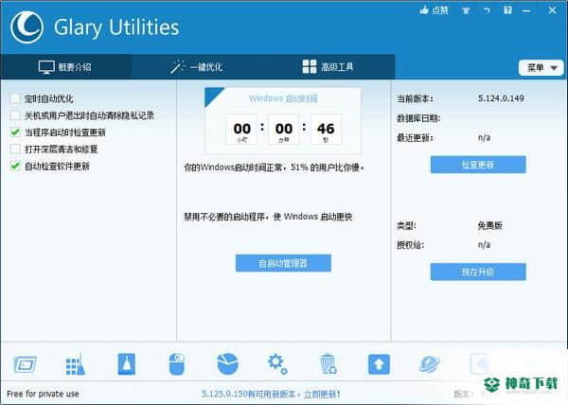
Task: Open the disk cleaner broom icon
Action: pyautogui.click(x=127, y=363)
